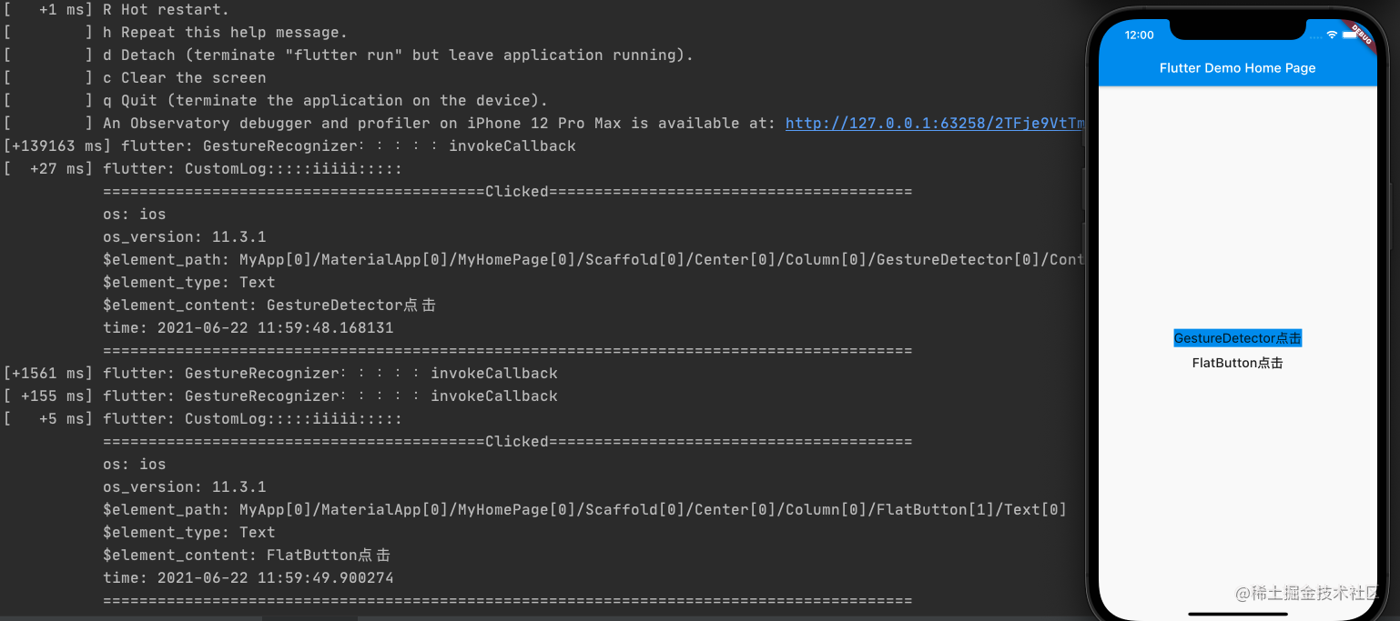Tap the Wi-Fi icon in simulator status bar
Screen dimensions: 1400x621
click(x=1332, y=35)
